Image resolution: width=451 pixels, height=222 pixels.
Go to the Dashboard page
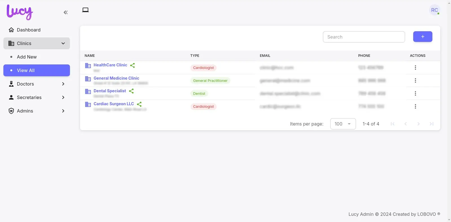pos(28,30)
